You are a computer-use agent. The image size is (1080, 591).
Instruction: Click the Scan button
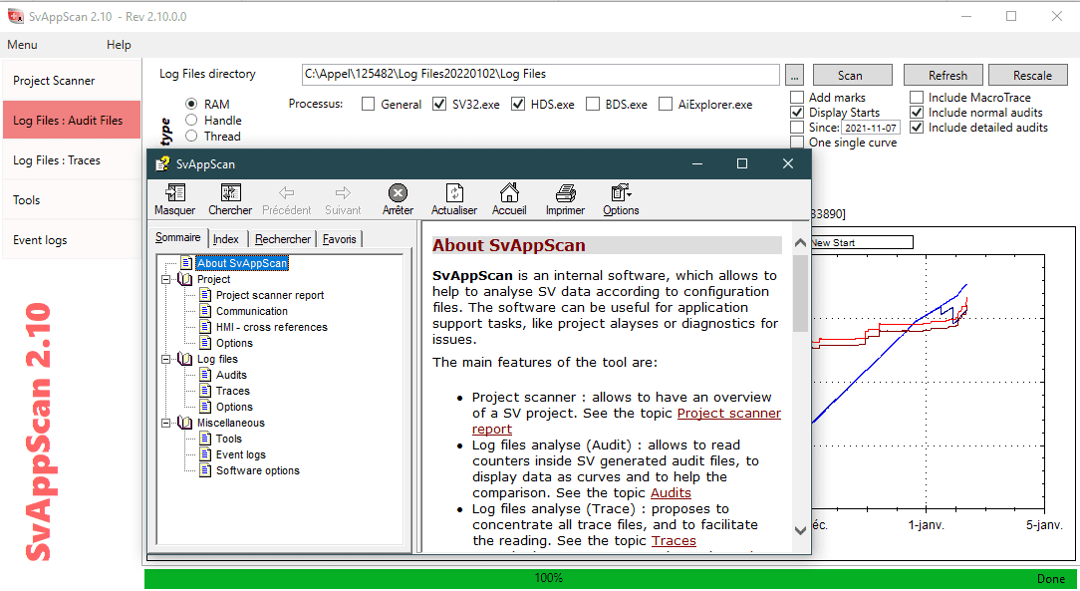[x=853, y=75]
